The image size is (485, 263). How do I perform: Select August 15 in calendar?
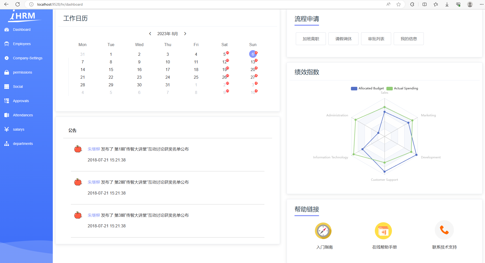click(x=111, y=70)
